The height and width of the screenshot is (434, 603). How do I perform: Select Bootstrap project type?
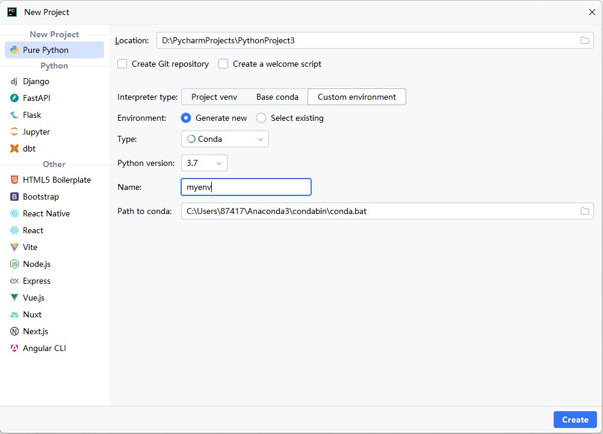coord(54,197)
